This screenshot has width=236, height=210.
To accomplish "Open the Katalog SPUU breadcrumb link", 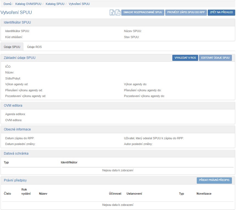I will pos(55,4).
